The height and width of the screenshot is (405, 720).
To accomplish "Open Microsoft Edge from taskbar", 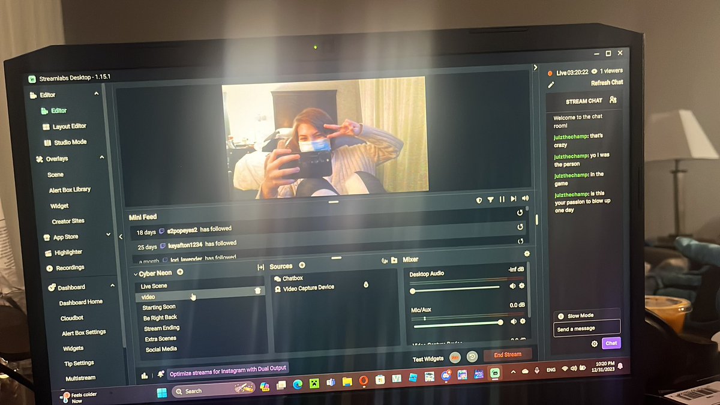I will (x=298, y=385).
